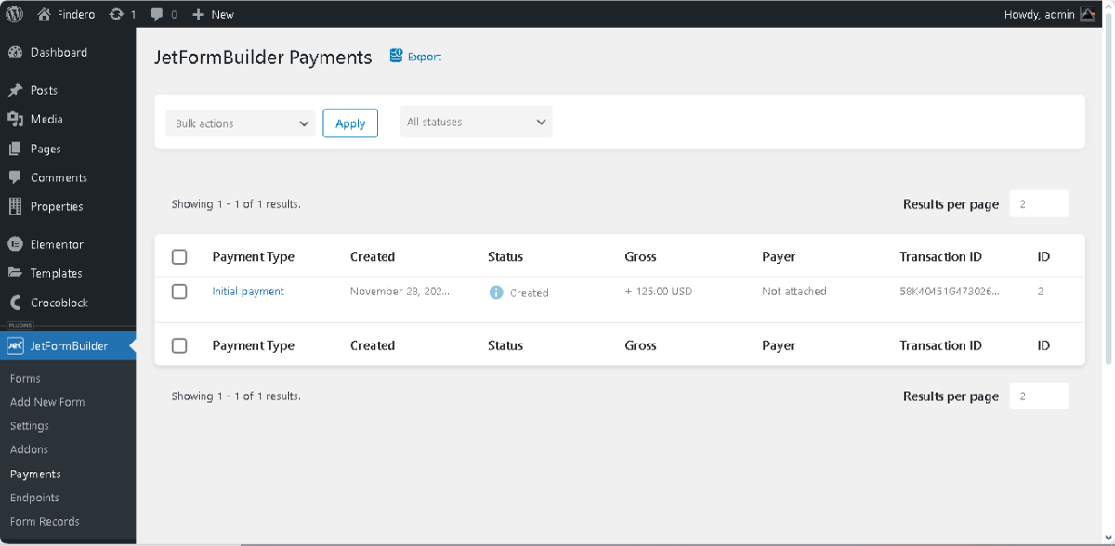Click the blue info icon beside Created status

pyautogui.click(x=497, y=292)
